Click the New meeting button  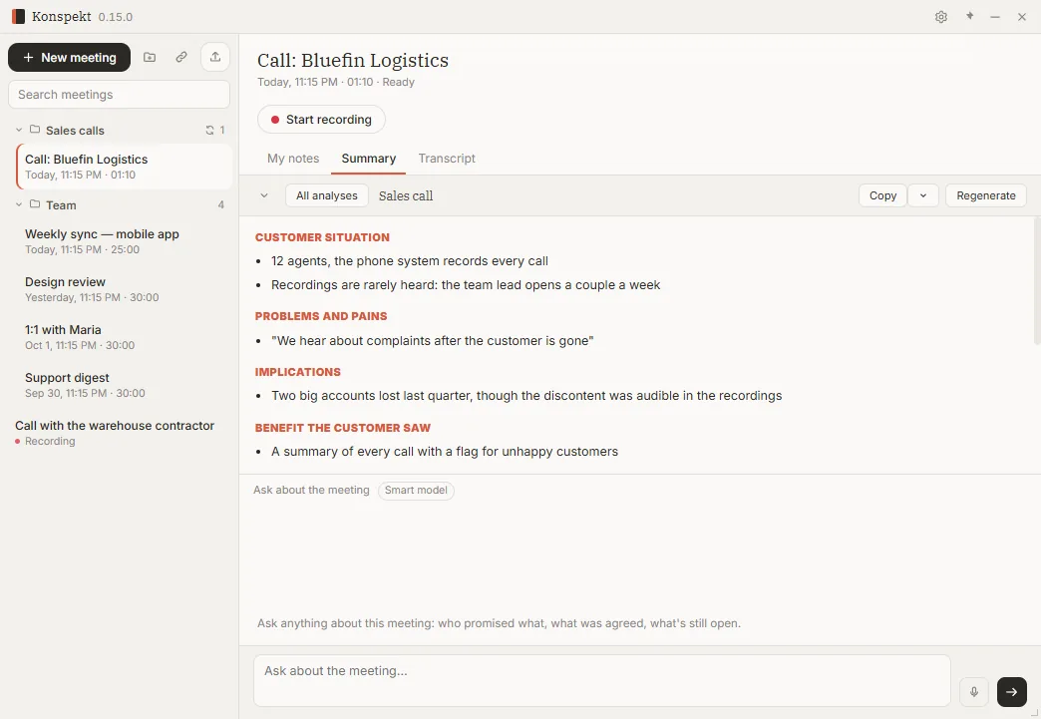coord(69,58)
